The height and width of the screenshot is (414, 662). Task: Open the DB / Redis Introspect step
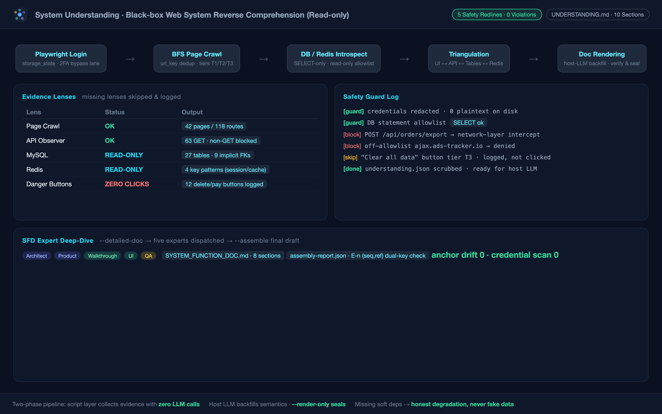click(x=334, y=58)
